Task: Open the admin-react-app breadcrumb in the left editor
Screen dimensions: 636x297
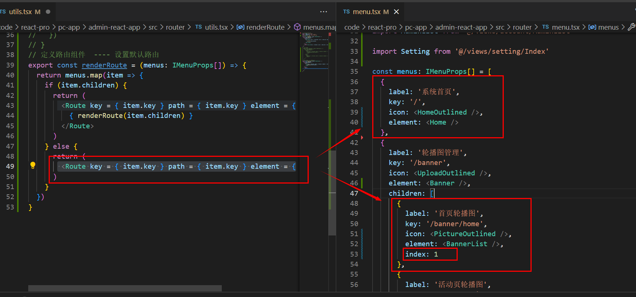Action: pos(114,27)
